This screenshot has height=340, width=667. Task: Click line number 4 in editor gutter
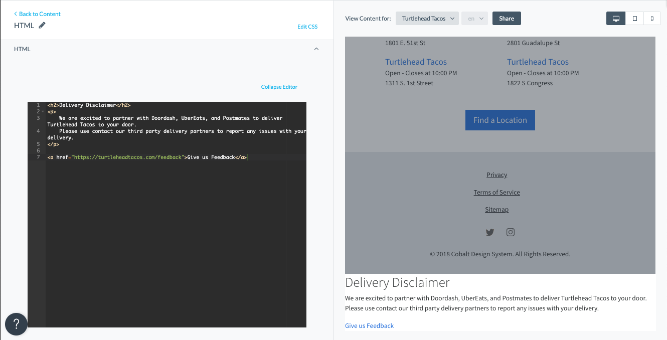38,131
